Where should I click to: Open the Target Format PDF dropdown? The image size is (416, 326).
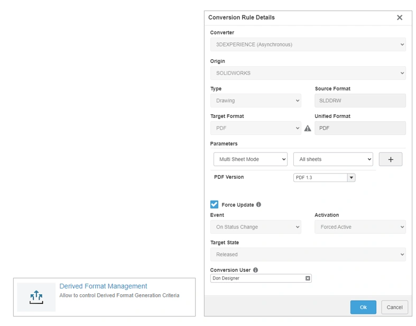[255, 128]
